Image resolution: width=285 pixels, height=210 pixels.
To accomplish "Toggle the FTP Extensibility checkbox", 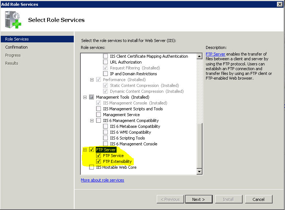I will click(99, 161).
